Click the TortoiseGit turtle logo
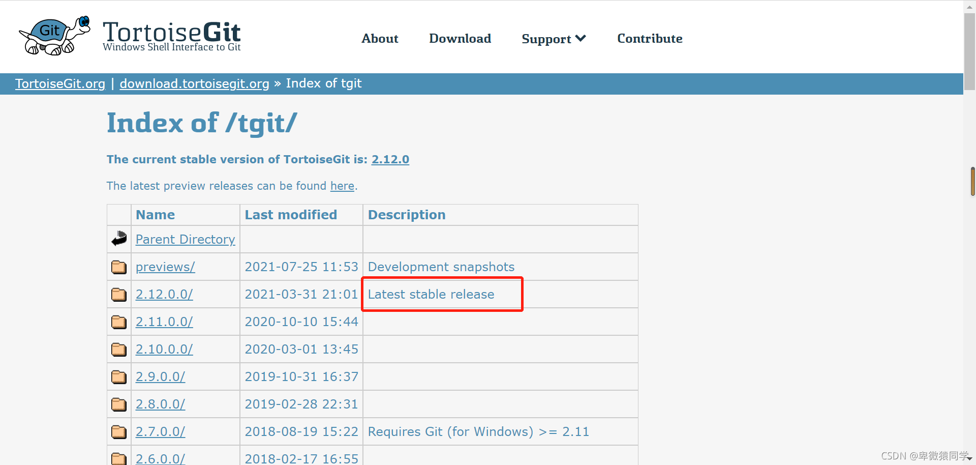Image resolution: width=976 pixels, height=465 pixels. click(x=54, y=36)
